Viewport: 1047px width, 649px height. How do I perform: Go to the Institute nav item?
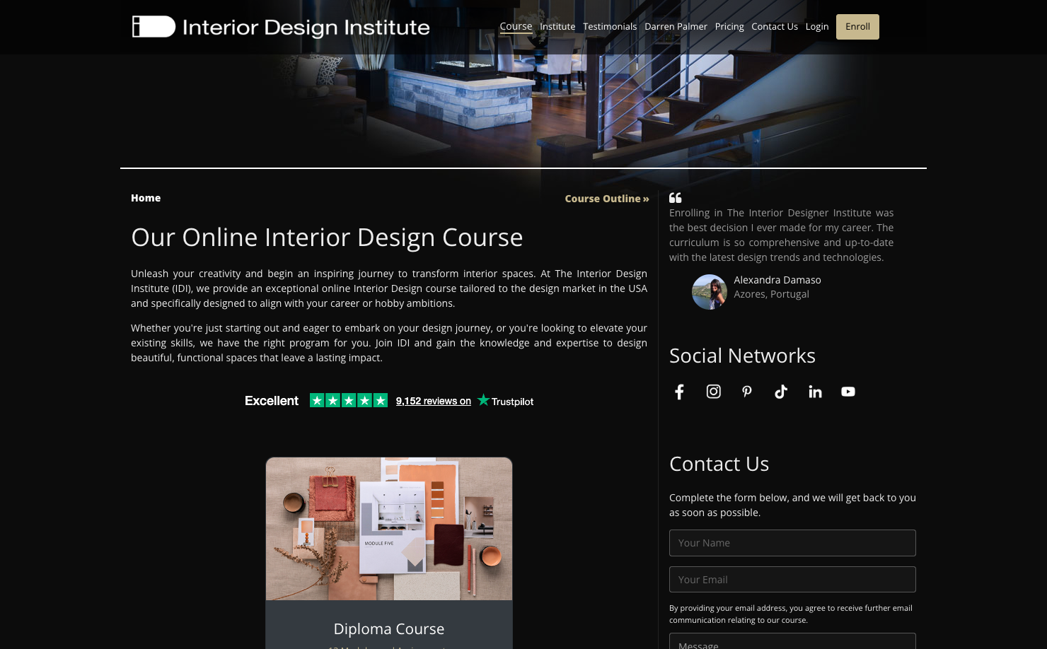(557, 26)
